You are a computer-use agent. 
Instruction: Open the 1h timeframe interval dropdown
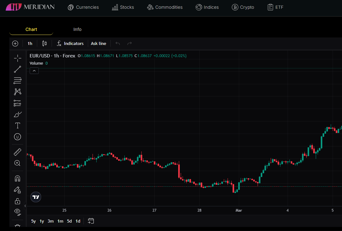click(x=30, y=43)
